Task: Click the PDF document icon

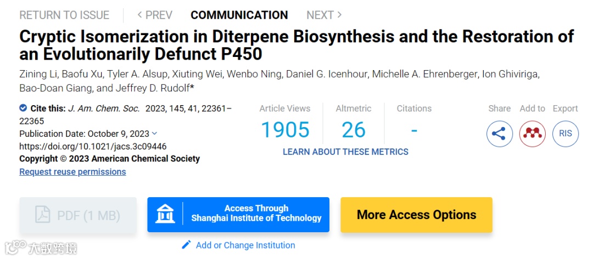Action: (x=42, y=215)
